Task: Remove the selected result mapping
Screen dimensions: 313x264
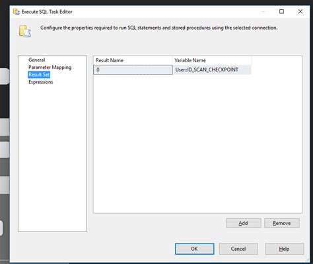Action: (x=282, y=223)
